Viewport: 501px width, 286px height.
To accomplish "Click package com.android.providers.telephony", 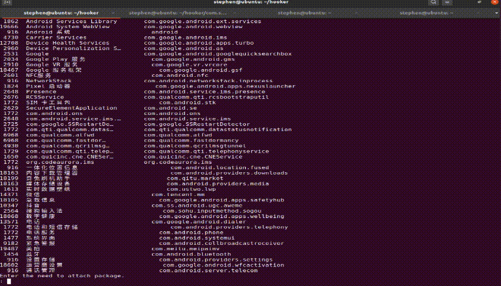I will 229,227.
